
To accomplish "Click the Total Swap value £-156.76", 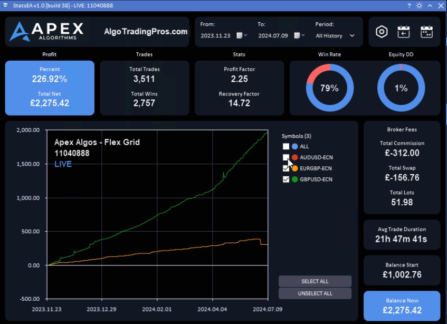I will (402, 177).
